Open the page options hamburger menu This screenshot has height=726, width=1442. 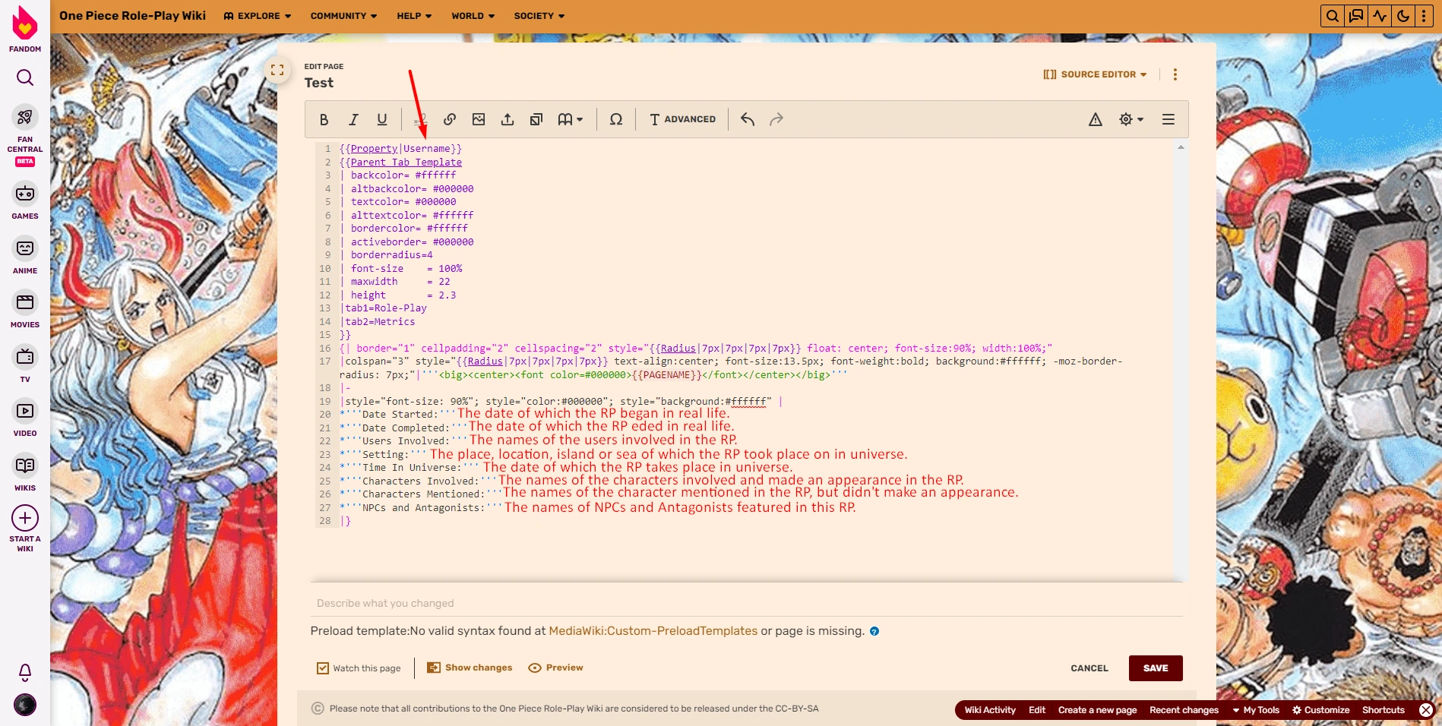click(x=1168, y=119)
